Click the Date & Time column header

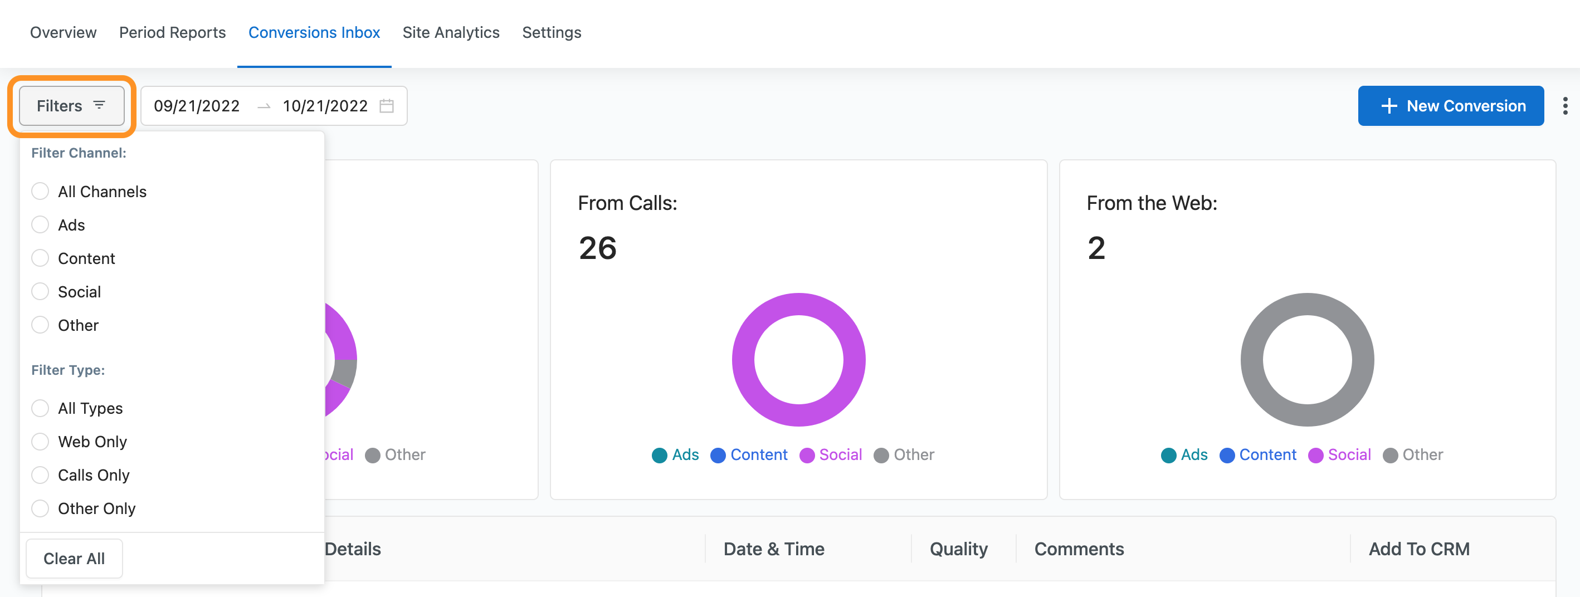(x=773, y=549)
